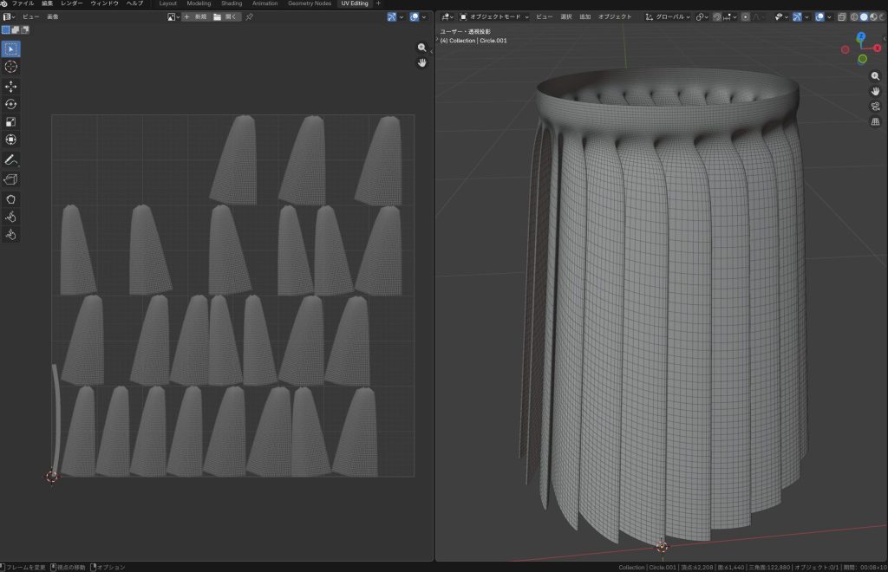Select the Rotate tool in UV toolbar
Screen dimensions: 888x572
(11, 104)
